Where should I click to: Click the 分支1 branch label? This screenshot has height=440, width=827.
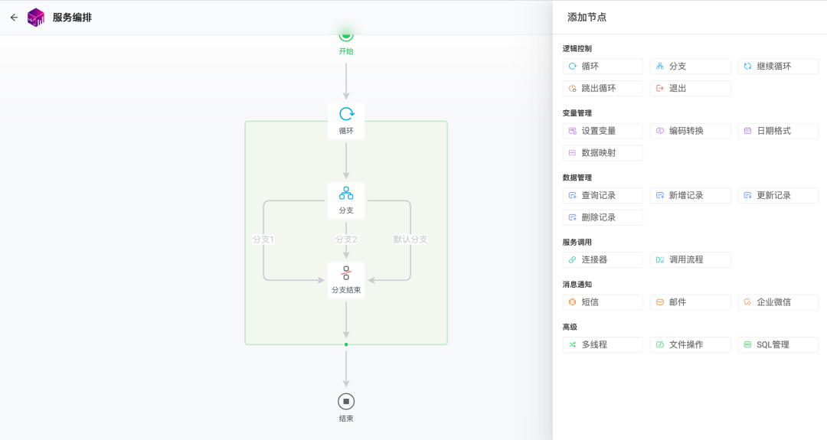point(263,240)
